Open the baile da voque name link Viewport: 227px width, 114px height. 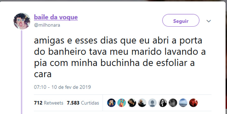(x=56, y=17)
